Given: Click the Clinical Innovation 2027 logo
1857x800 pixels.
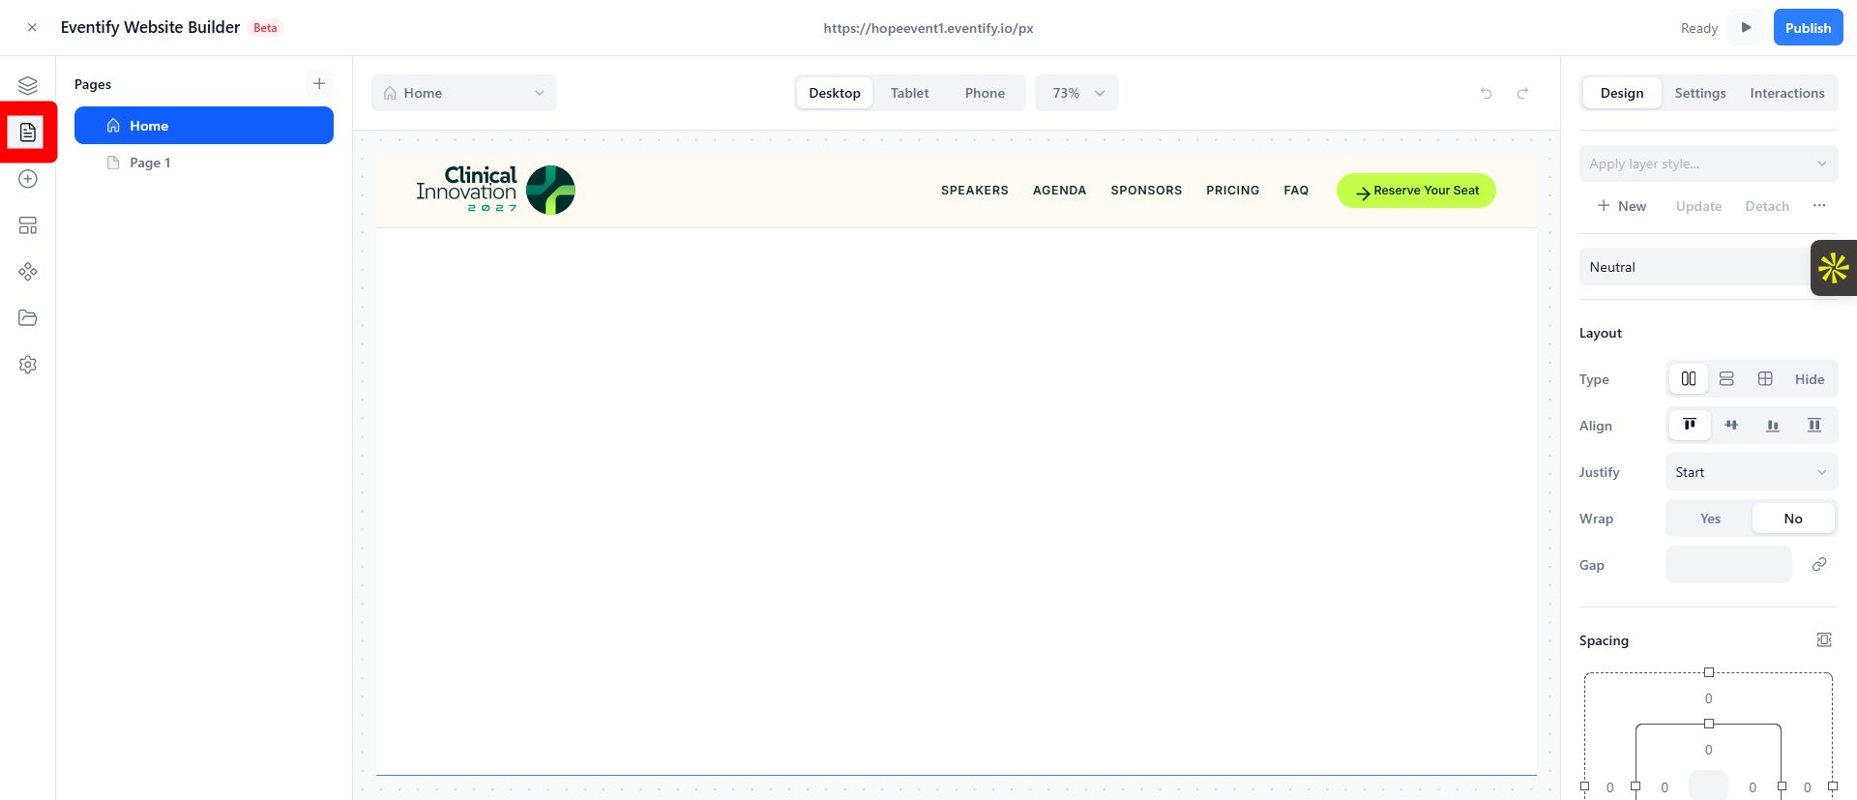Looking at the screenshot, I should (495, 190).
